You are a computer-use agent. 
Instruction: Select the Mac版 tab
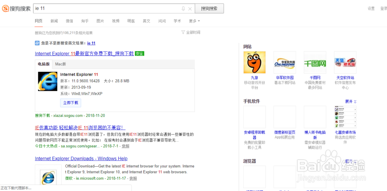point(60,64)
